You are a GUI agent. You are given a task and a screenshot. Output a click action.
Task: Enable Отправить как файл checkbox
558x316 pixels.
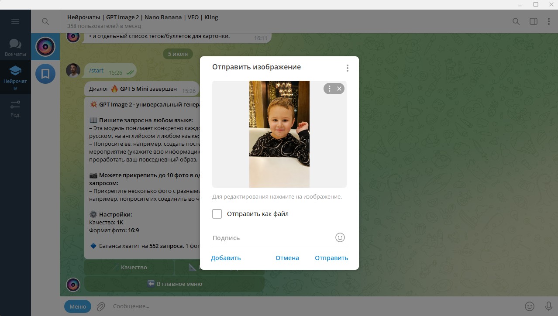pyautogui.click(x=217, y=214)
